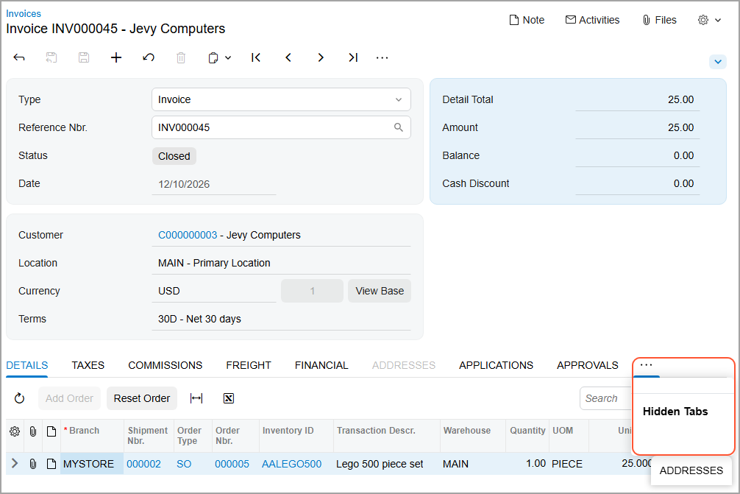740x494 pixels.
Task: Go to the first record
Action: [x=256, y=57]
